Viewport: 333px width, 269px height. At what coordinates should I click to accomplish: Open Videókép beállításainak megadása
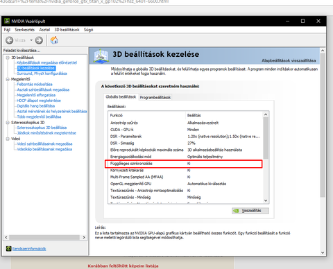click(x=44, y=149)
